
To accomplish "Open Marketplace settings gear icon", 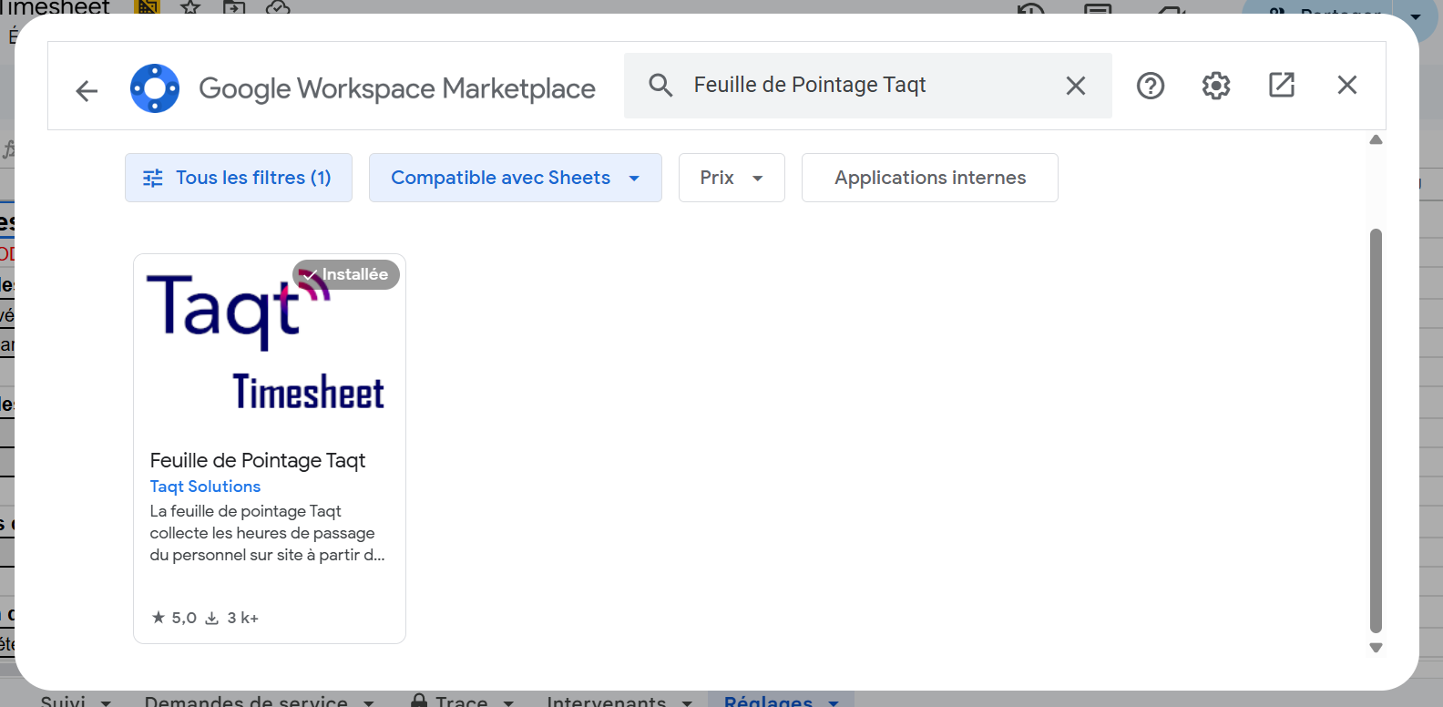I will point(1215,86).
